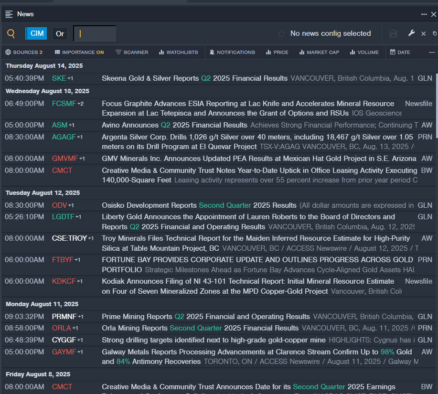Click the GAYMF ticker symbol

[x=64, y=352]
